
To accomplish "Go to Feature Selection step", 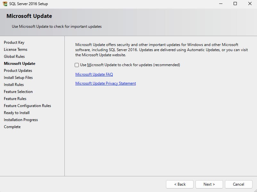I will pyautogui.click(x=18, y=92).
